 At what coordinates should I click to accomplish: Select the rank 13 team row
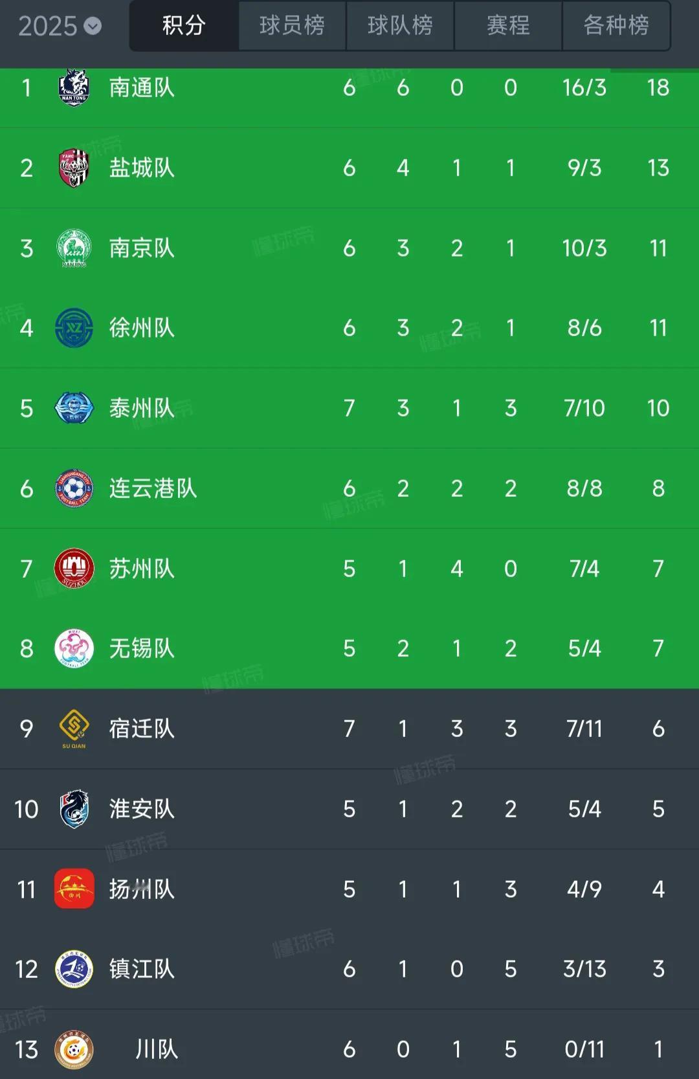coord(349,1045)
